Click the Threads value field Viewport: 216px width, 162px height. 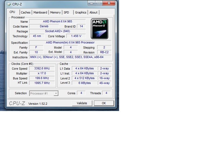(106, 93)
